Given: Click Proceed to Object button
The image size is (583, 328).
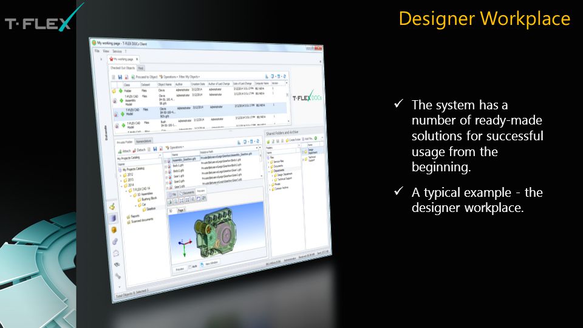Looking at the screenshot, I should pyautogui.click(x=145, y=77).
